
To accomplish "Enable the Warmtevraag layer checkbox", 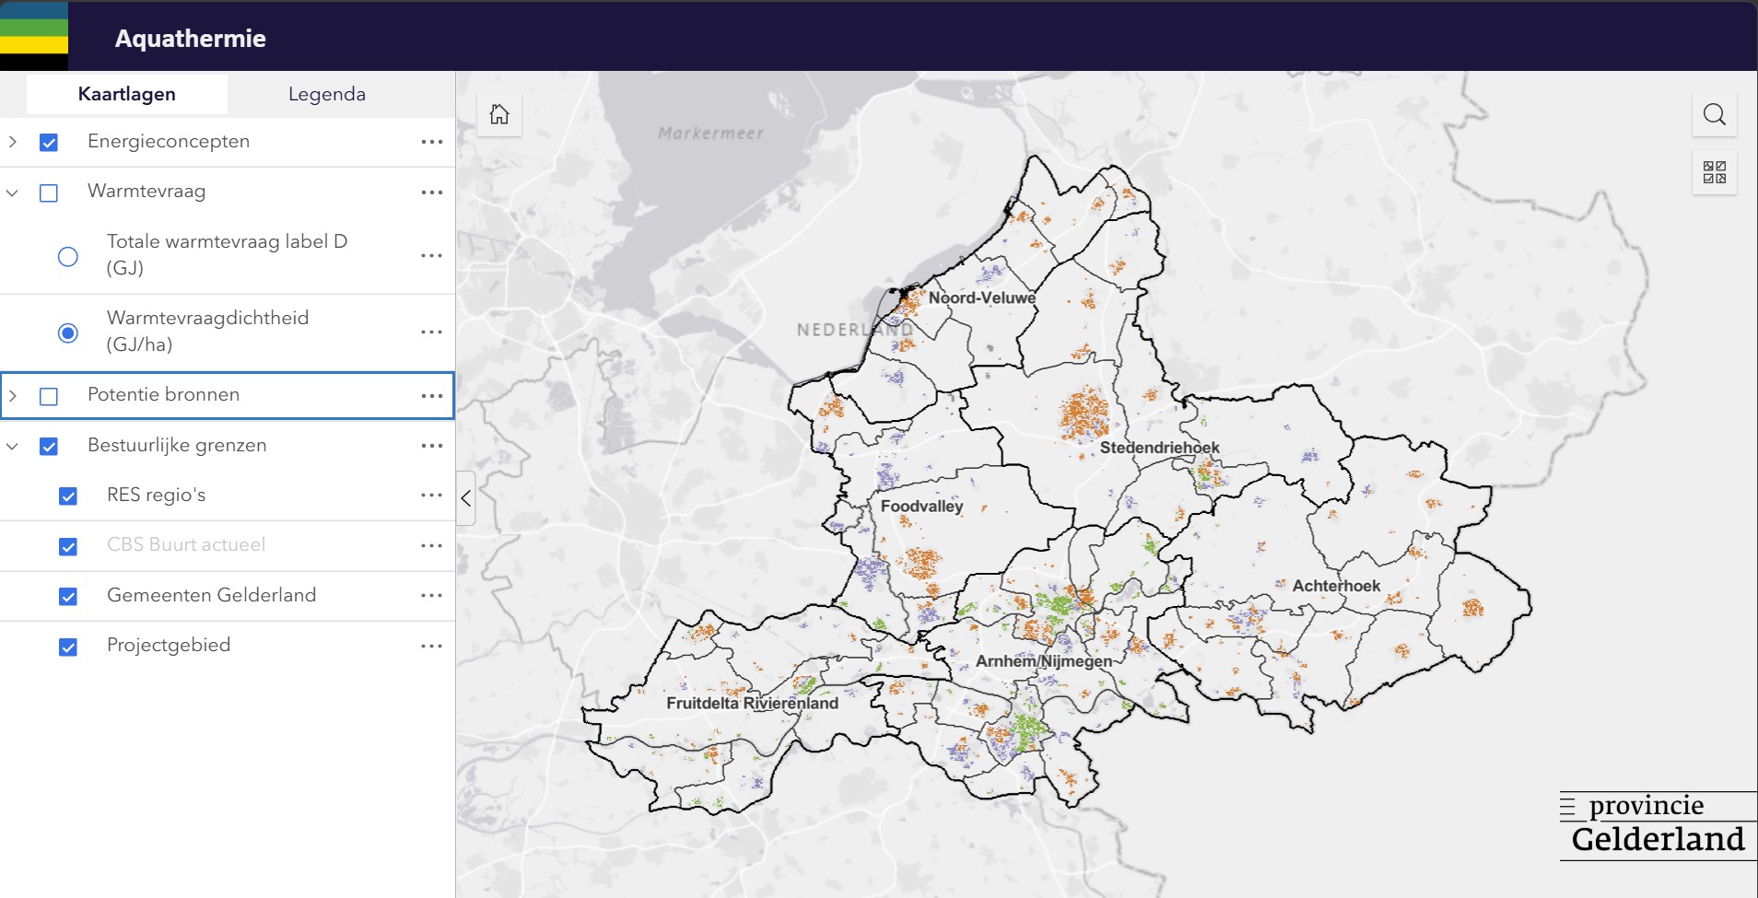I will 49,193.
